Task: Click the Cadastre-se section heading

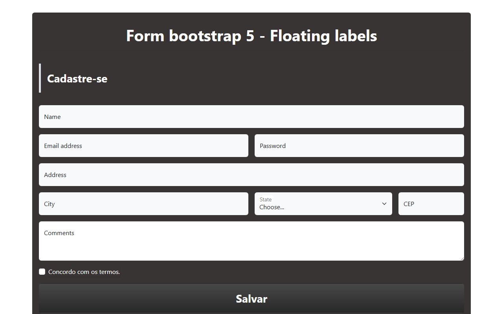Action: coord(77,78)
